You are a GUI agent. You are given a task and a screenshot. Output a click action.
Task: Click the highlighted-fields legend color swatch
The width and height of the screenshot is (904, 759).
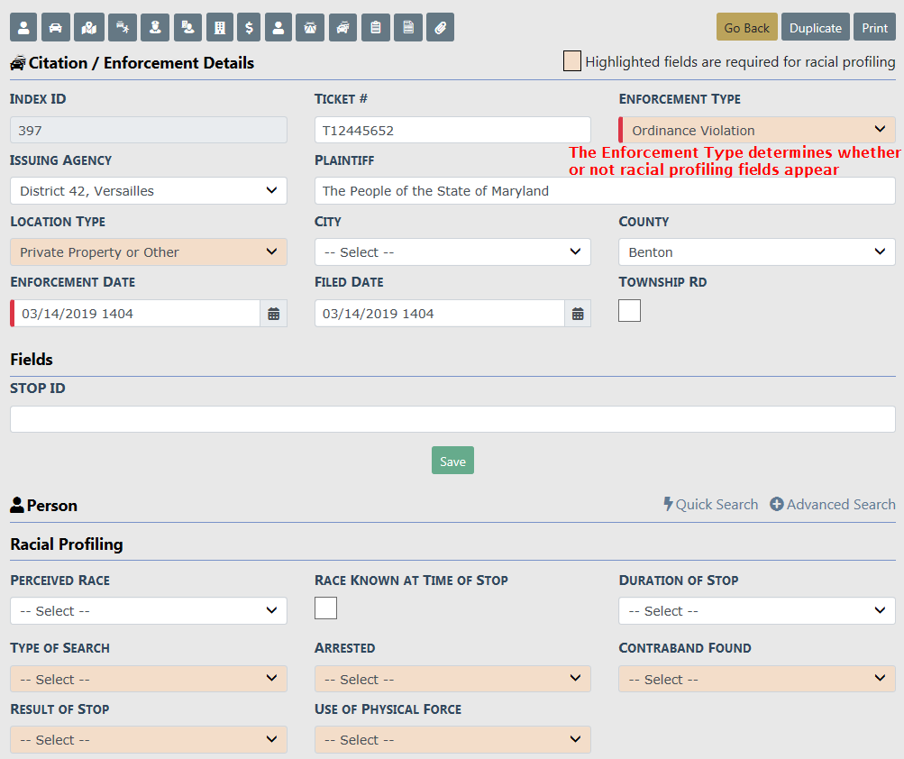[x=571, y=62]
